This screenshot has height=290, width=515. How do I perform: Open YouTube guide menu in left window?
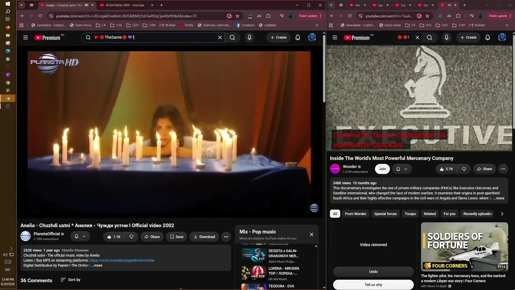click(x=25, y=37)
